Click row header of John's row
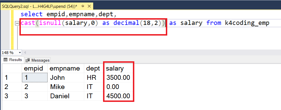Screen dimensions: 281x110 pyautogui.click(x=12, y=78)
